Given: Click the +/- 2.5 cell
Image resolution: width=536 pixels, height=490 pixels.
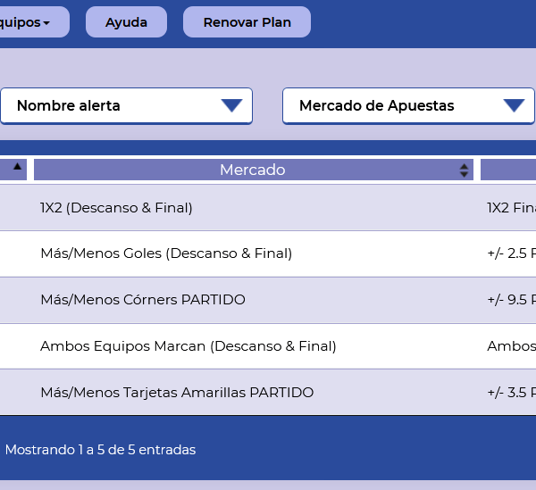Looking at the screenshot, I should click(511, 253).
